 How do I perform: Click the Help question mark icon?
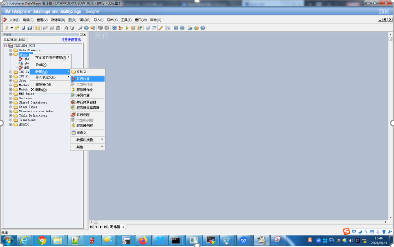[203, 28]
